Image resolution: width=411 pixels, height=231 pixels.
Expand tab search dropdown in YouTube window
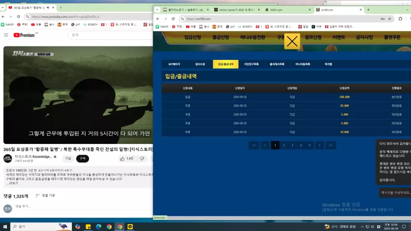click(2, 8)
